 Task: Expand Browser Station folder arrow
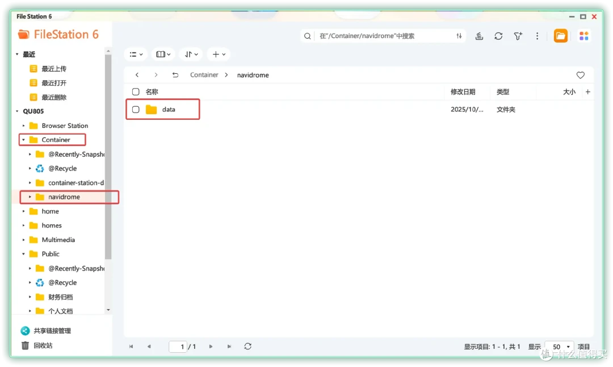(23, 126)
